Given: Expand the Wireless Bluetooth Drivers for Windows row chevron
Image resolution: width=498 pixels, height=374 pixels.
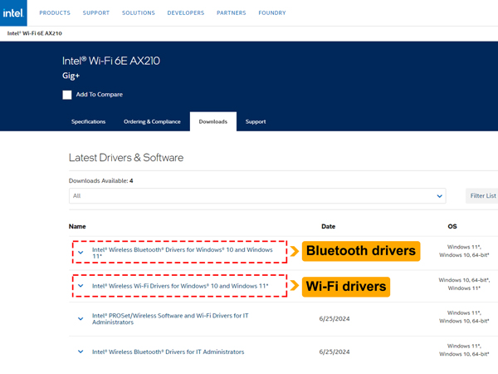Looking at the screenshot, I should coord(81,253).
